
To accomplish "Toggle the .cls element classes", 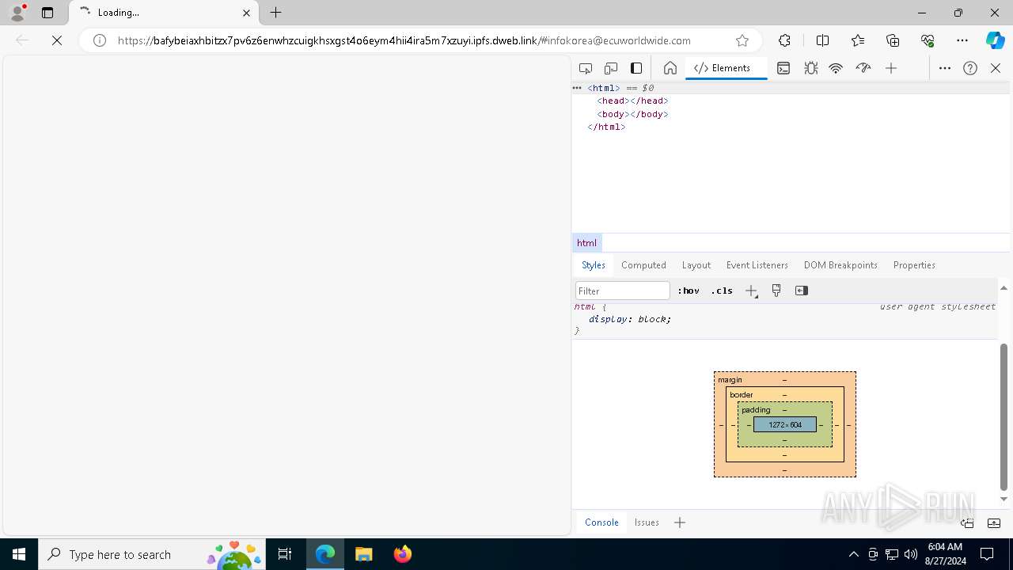I will point(722,291).
